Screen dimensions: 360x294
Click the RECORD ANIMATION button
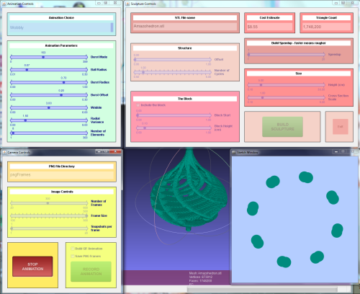(x=91, y=272)
